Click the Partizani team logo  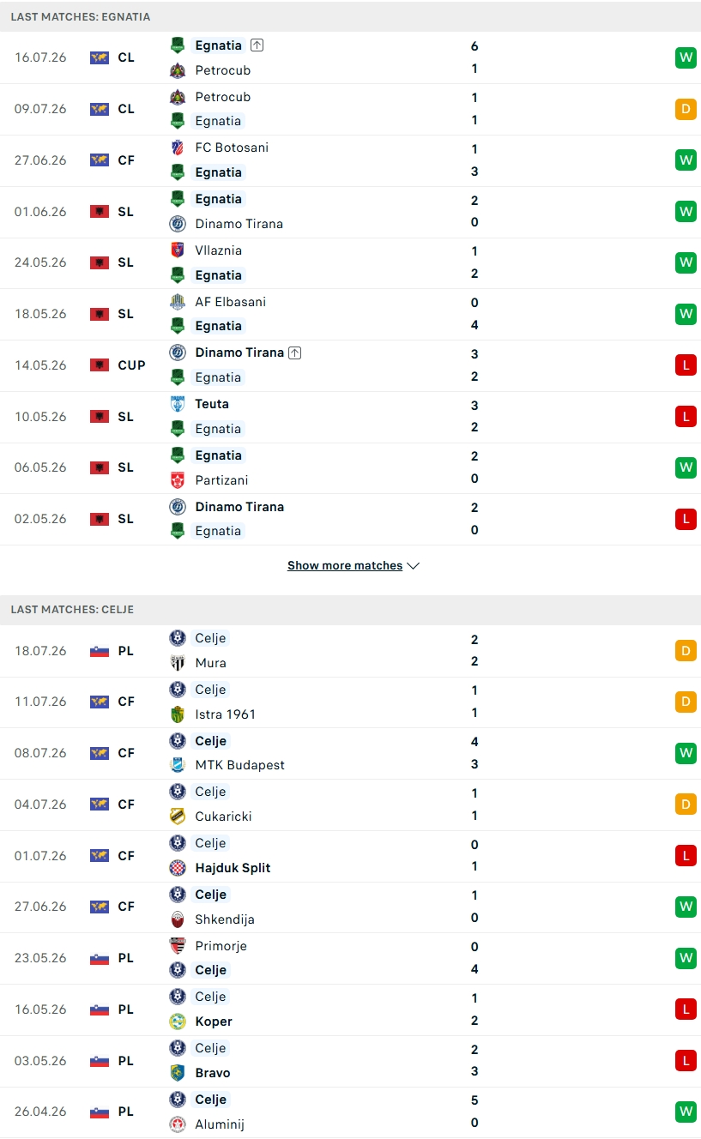pyautogui.click(x=178, y=480)
